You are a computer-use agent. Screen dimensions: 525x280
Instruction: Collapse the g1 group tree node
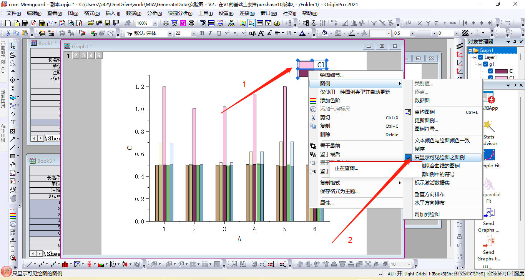(x=480, y=64)
